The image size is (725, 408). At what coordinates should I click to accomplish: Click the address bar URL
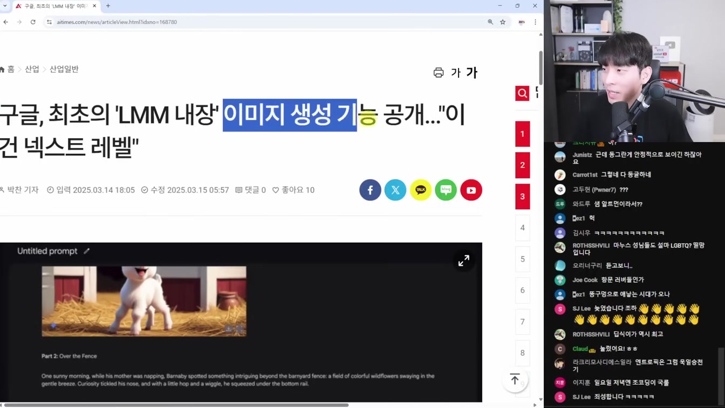(x=117, y=22)
